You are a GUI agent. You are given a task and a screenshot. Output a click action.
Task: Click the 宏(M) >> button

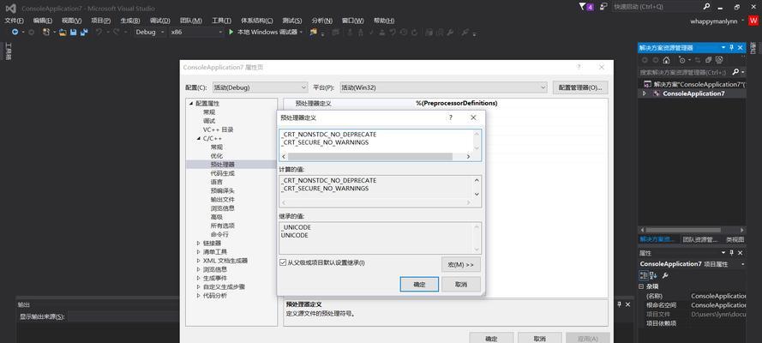[x=461, y=265]
